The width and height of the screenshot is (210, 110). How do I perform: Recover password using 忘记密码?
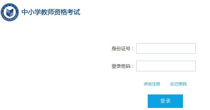[178, 84]
